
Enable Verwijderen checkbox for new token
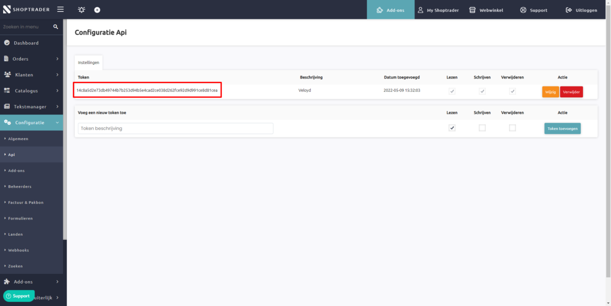[x=512, y=128]
